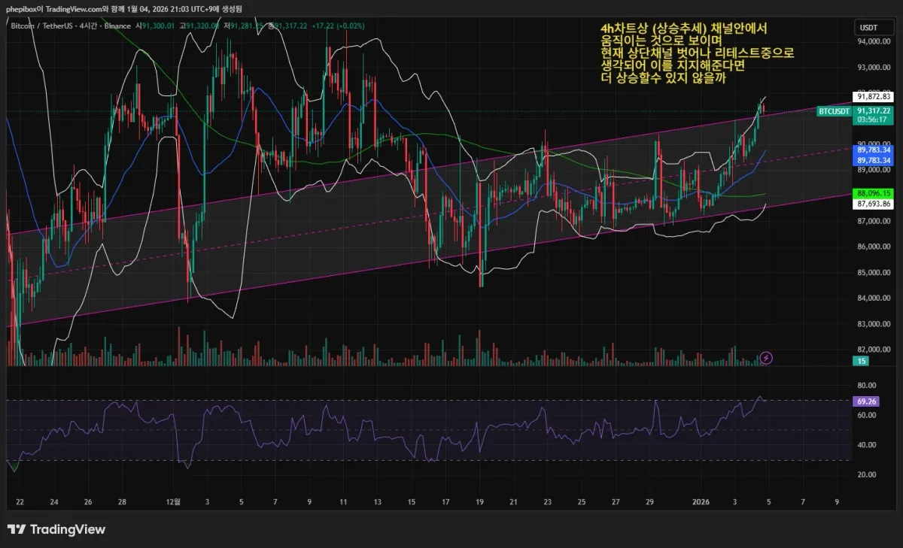Click the 91,317.22 current price label
Viewport: 903px width, 548px height.
[x=873, y=111]
